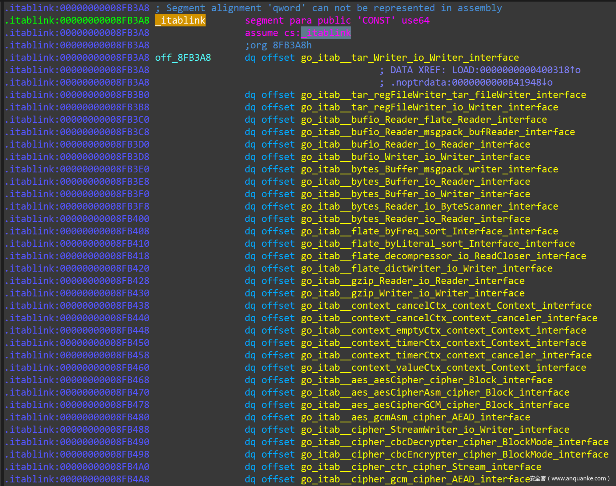Click the highlighted _itablink segment name
Viewport: 616px width, 486px height.
click(x=180, y=20)
